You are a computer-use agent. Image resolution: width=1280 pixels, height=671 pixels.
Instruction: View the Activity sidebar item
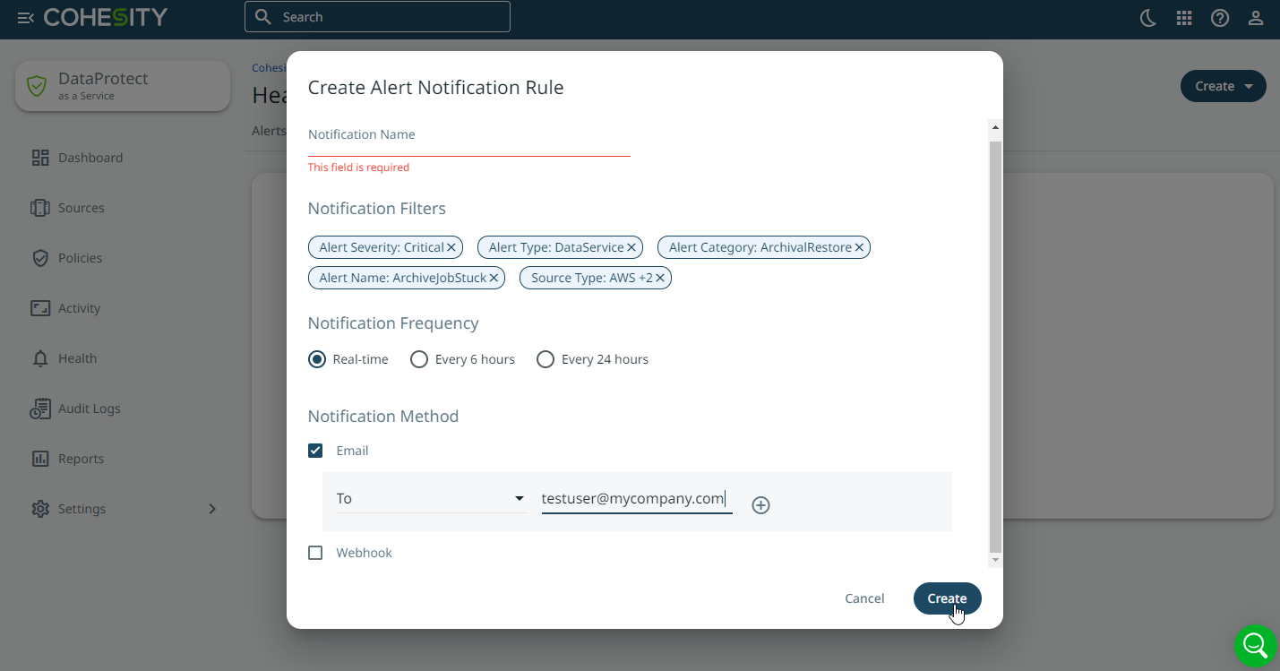click(78, 308)
